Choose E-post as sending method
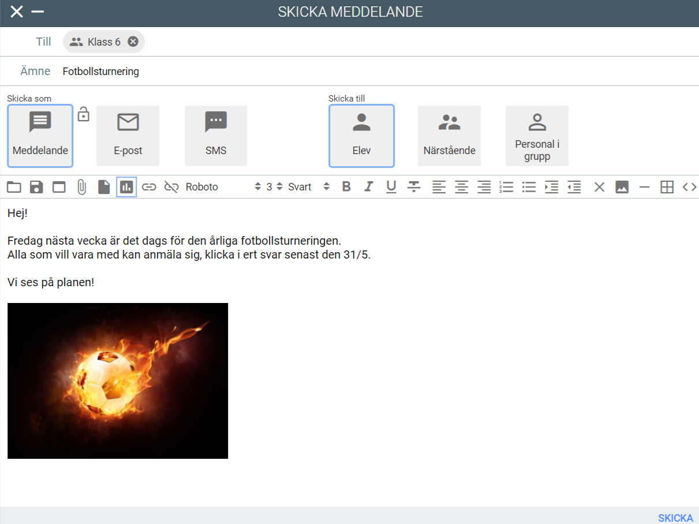The image size is (699, 524). click(x=128, y=136)
